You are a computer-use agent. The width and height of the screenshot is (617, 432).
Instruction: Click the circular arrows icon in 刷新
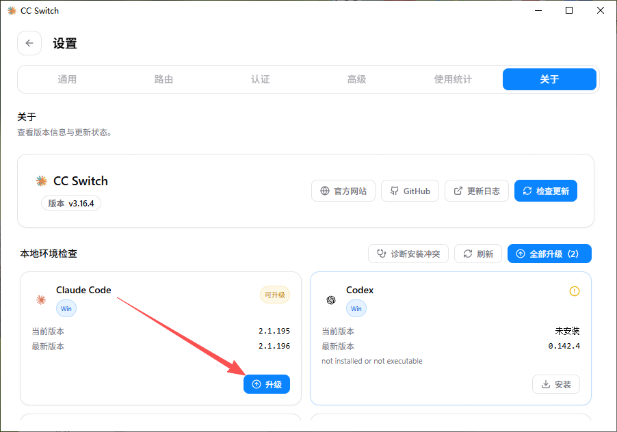(467, 254)
